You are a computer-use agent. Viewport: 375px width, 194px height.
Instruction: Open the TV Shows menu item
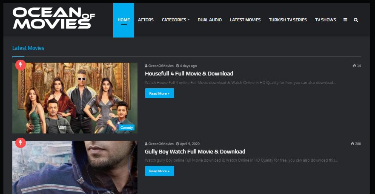tap(325, 20)
